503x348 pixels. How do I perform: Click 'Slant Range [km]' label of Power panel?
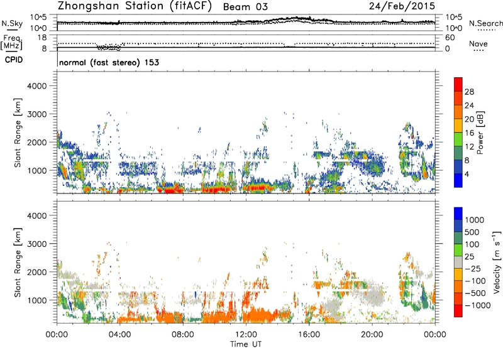point(18,133)
